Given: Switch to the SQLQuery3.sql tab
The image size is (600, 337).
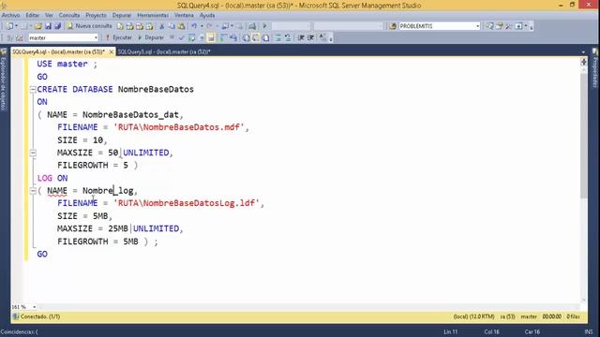Looking at the screenshot, I should click(164, 52).
